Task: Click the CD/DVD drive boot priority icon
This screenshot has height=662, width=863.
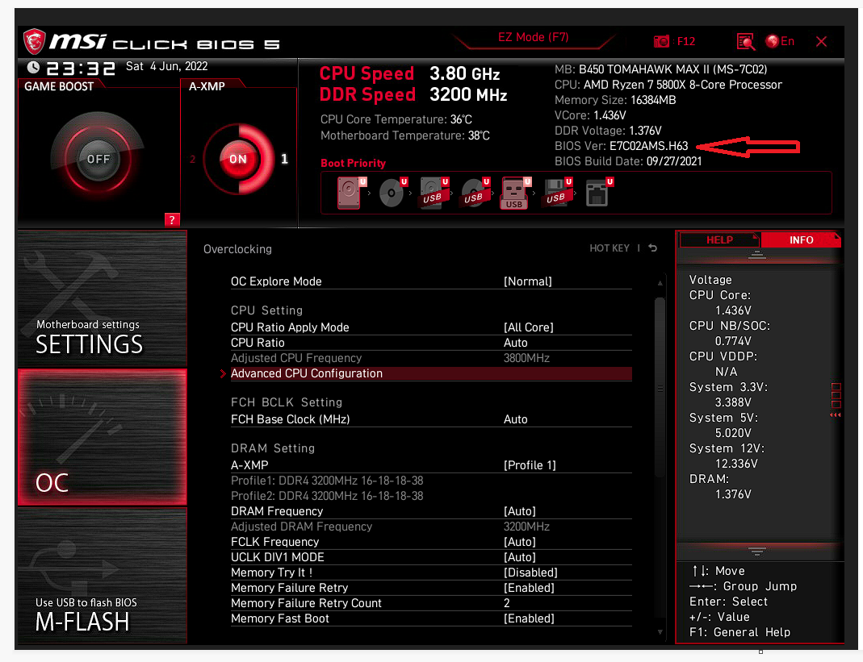Action: 393,193
